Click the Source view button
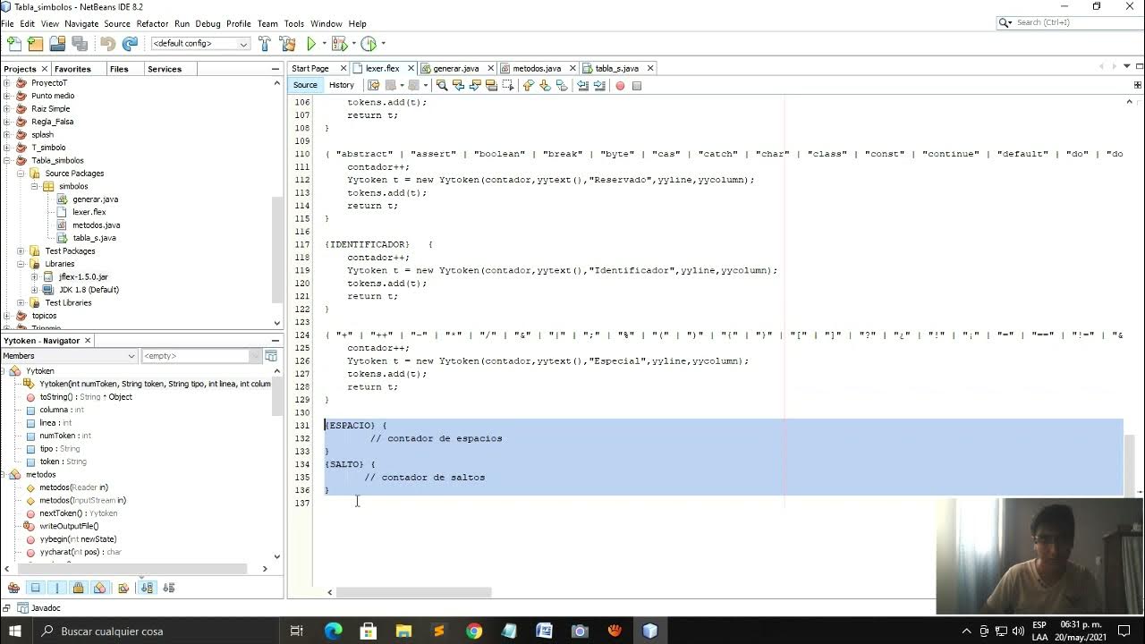Viewport: 1145px width, 644px height. (305, 85)
